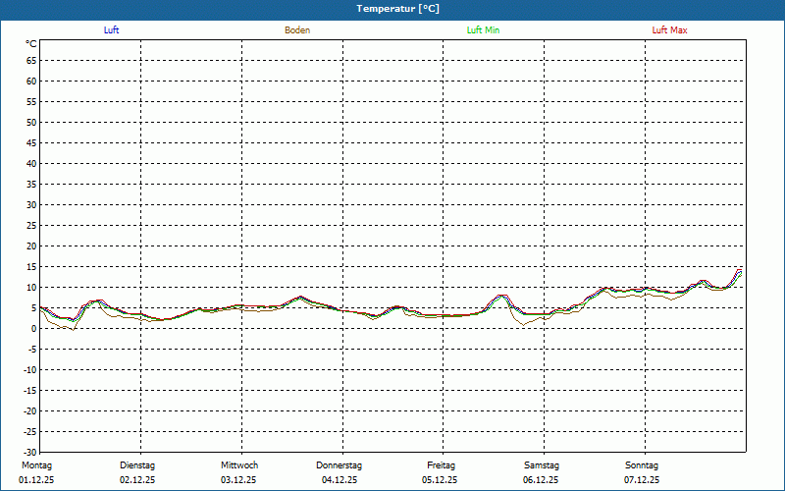Click the date 03.12.25
The image size is (785, 491).
238,480
